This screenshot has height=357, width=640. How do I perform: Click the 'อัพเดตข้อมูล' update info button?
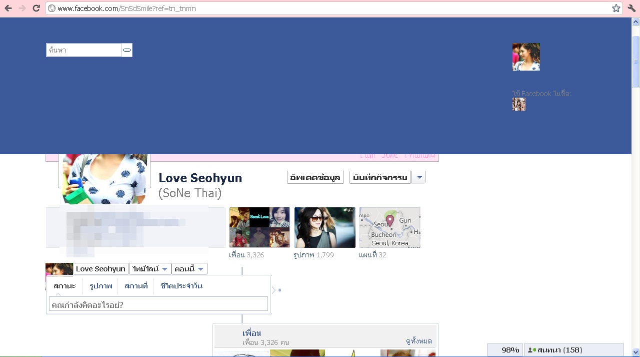(x=315, y=177)
